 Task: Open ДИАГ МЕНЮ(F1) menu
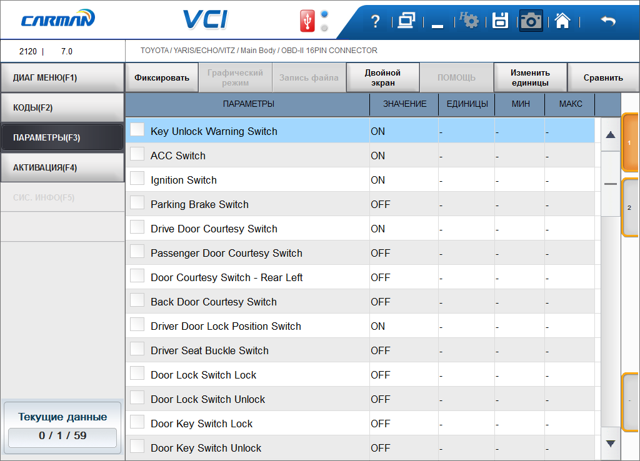click(x=62, y=77)
